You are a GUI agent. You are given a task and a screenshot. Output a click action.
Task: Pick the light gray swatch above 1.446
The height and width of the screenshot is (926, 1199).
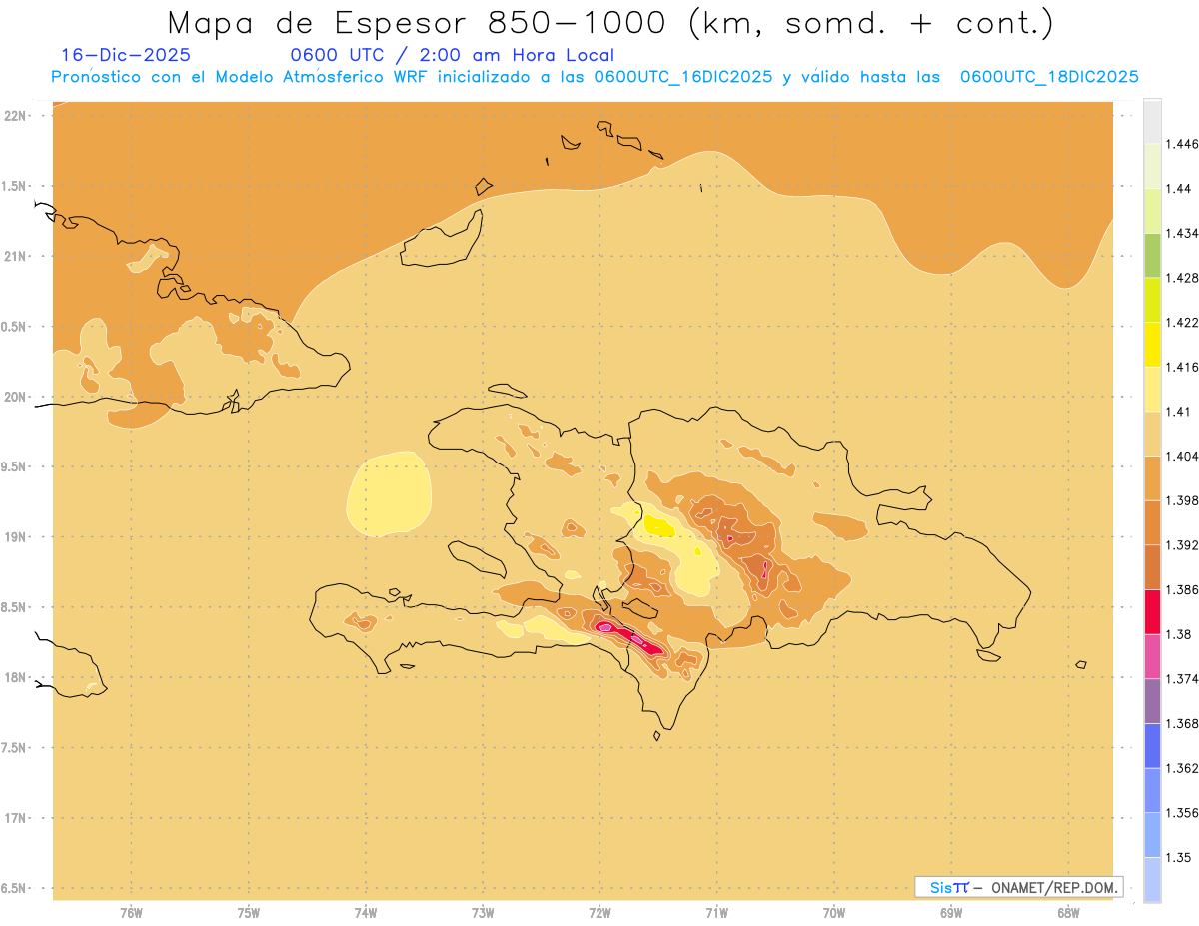click(1152, 121)
